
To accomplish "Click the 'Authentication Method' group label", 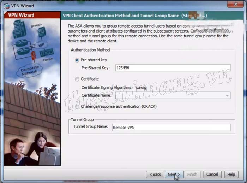I will pyautogui.click(x=90, y=50).
